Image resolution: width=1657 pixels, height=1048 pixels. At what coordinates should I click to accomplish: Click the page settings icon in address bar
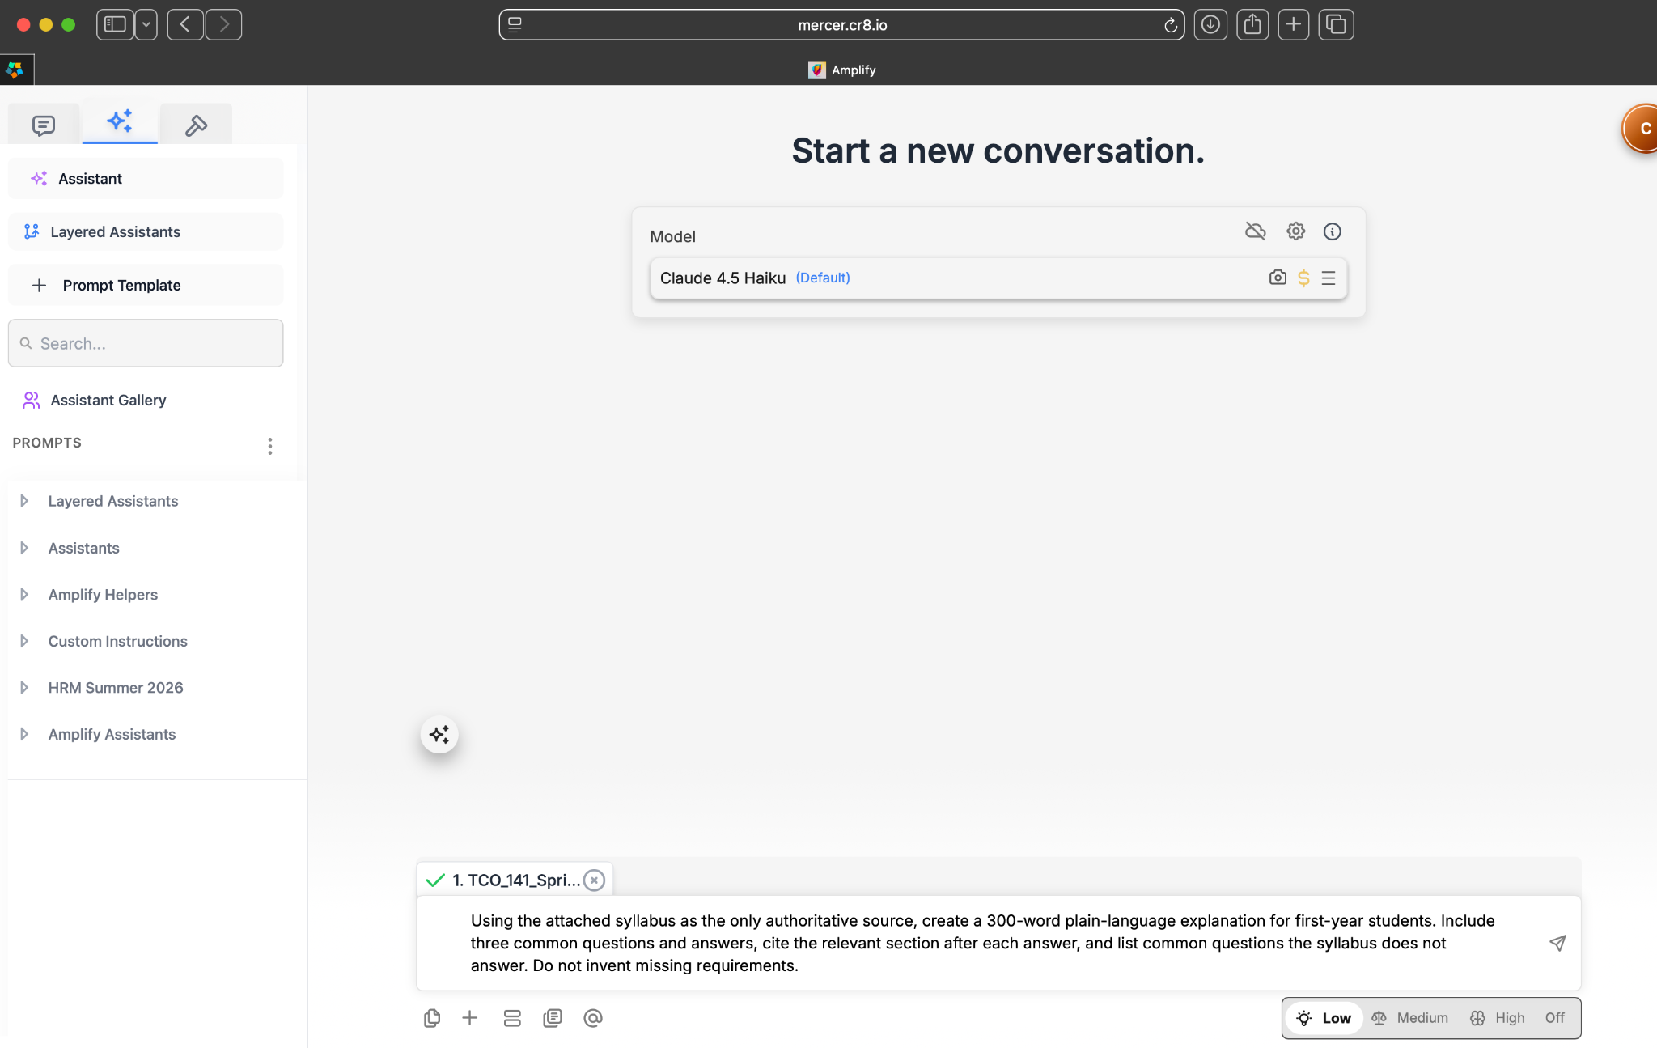(x=515, y=25)
